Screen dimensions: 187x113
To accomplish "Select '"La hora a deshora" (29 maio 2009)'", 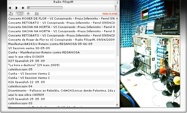I will coord(61,65).
